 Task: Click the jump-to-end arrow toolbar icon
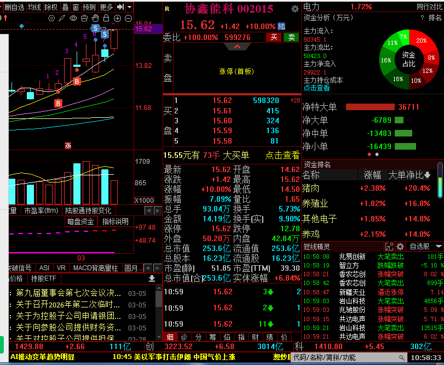pos(120,7)
